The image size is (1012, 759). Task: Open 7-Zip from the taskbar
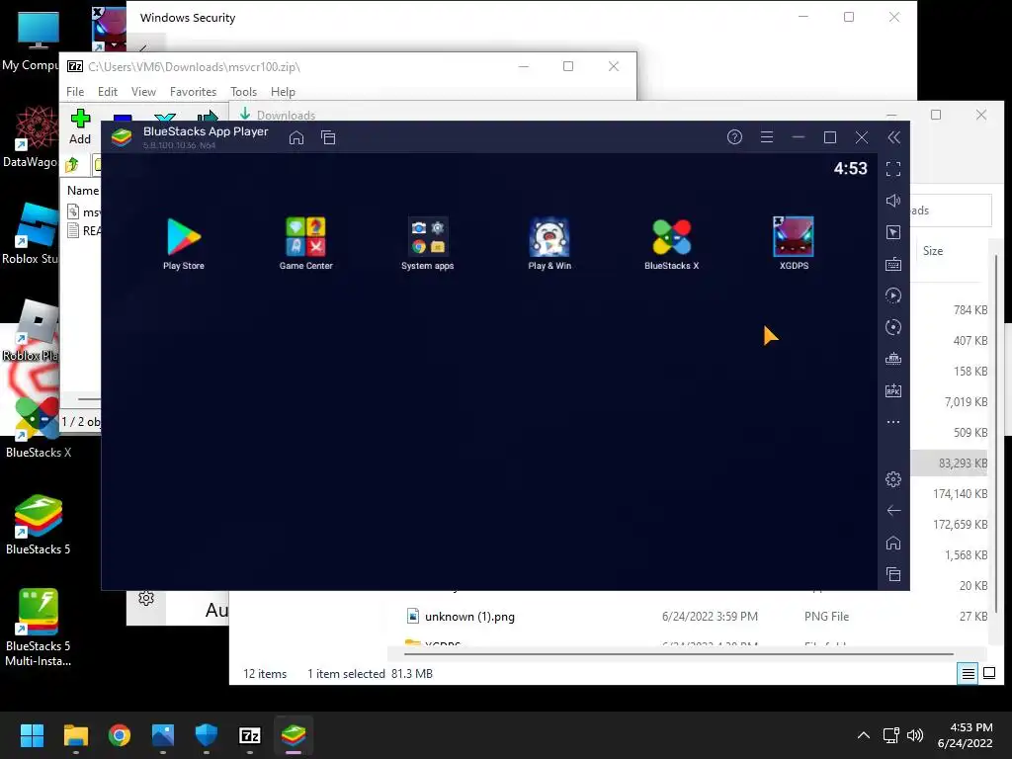[x=250, y=735]
